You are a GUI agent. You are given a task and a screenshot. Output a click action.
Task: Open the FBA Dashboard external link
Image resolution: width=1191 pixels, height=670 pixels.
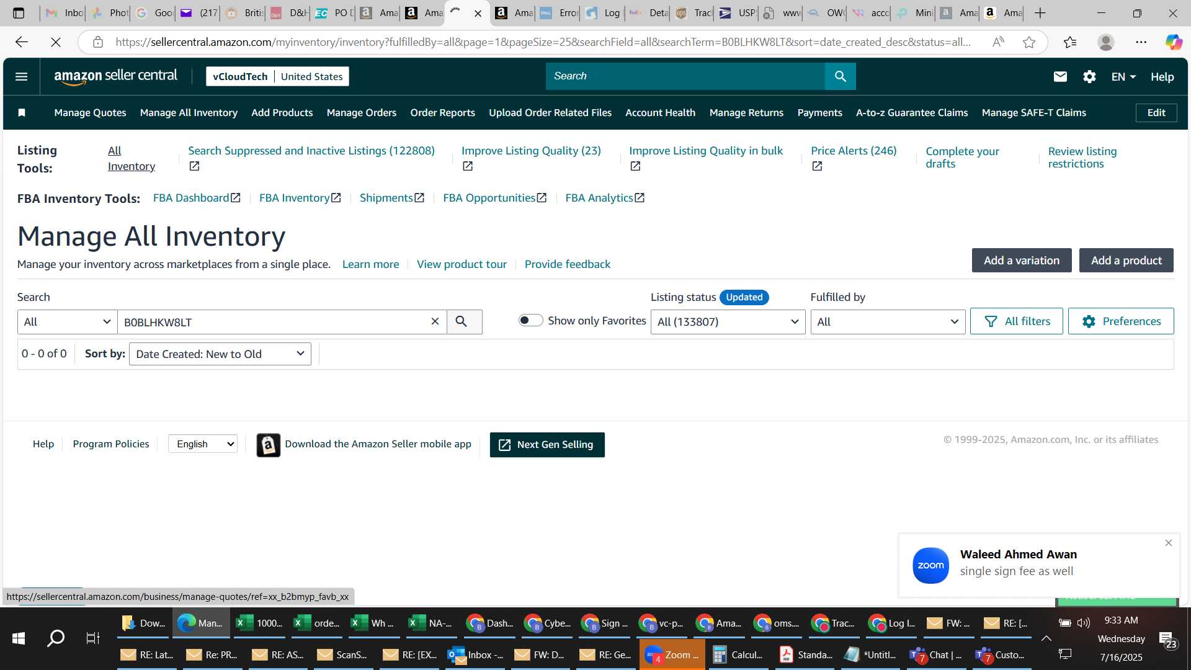[197, 198]
